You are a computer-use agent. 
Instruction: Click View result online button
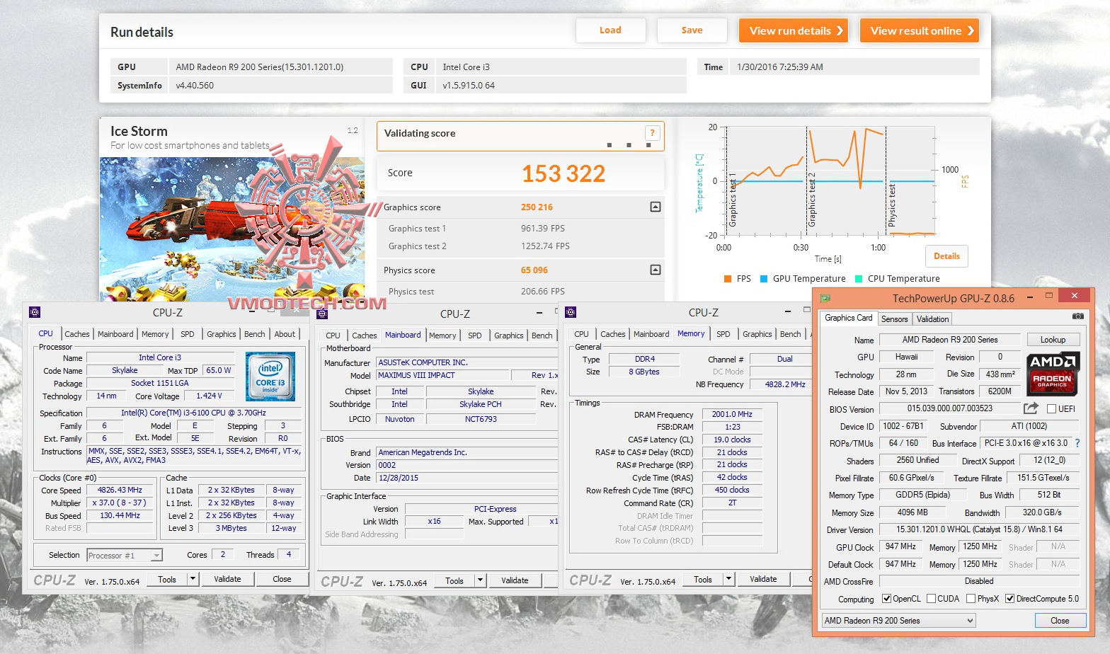click(920, 30)
